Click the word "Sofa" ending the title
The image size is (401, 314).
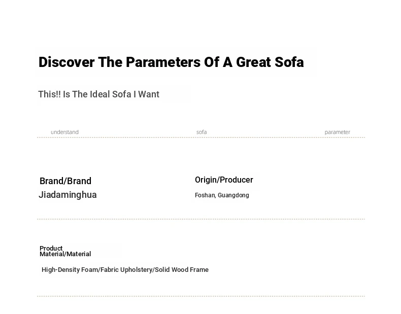[x=289, y=62]
